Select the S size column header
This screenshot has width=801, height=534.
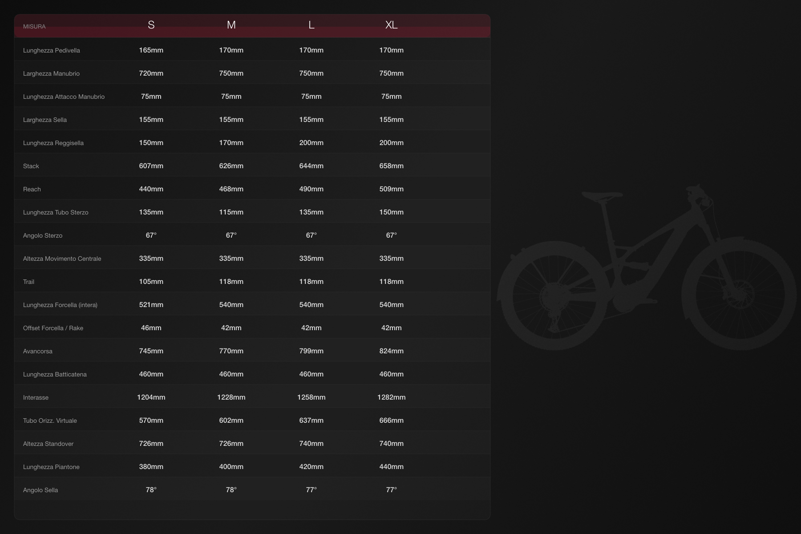(x=151, y=25)
